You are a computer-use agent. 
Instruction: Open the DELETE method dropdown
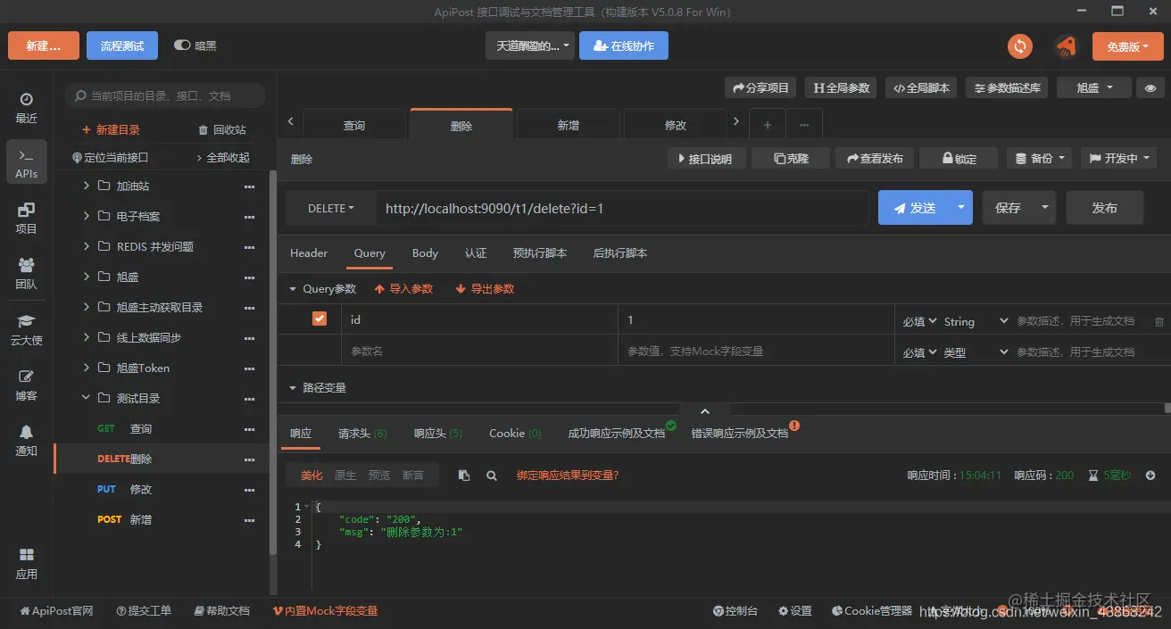pos(331,208)
